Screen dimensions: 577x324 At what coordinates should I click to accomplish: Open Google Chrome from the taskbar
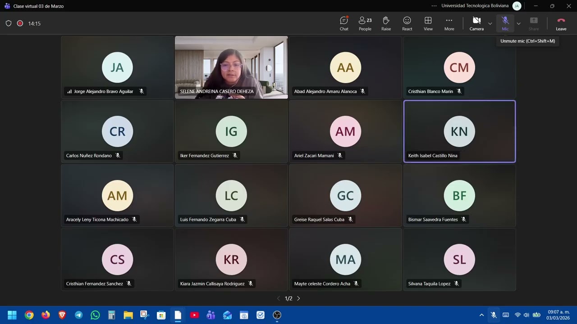click(29, 315)
